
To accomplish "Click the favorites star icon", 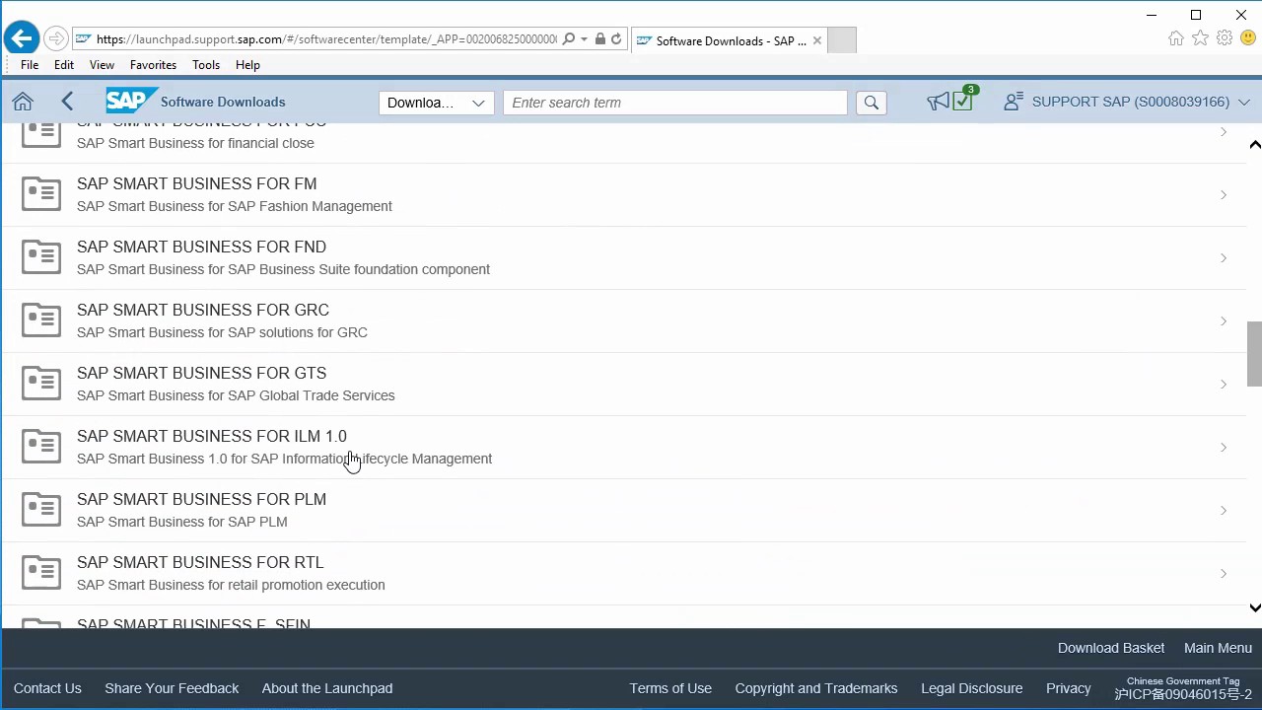I will (x=1200, y=38).
